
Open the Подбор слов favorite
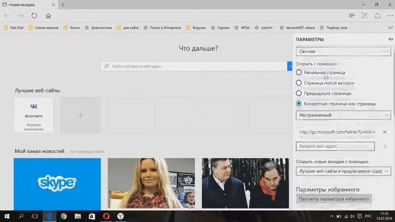(333, 28)
